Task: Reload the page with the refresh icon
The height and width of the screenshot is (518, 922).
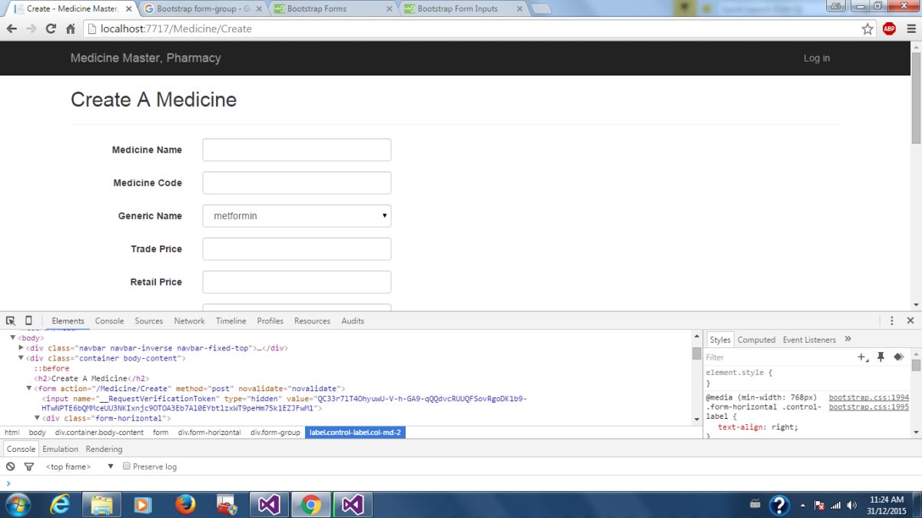Action: 51,28
